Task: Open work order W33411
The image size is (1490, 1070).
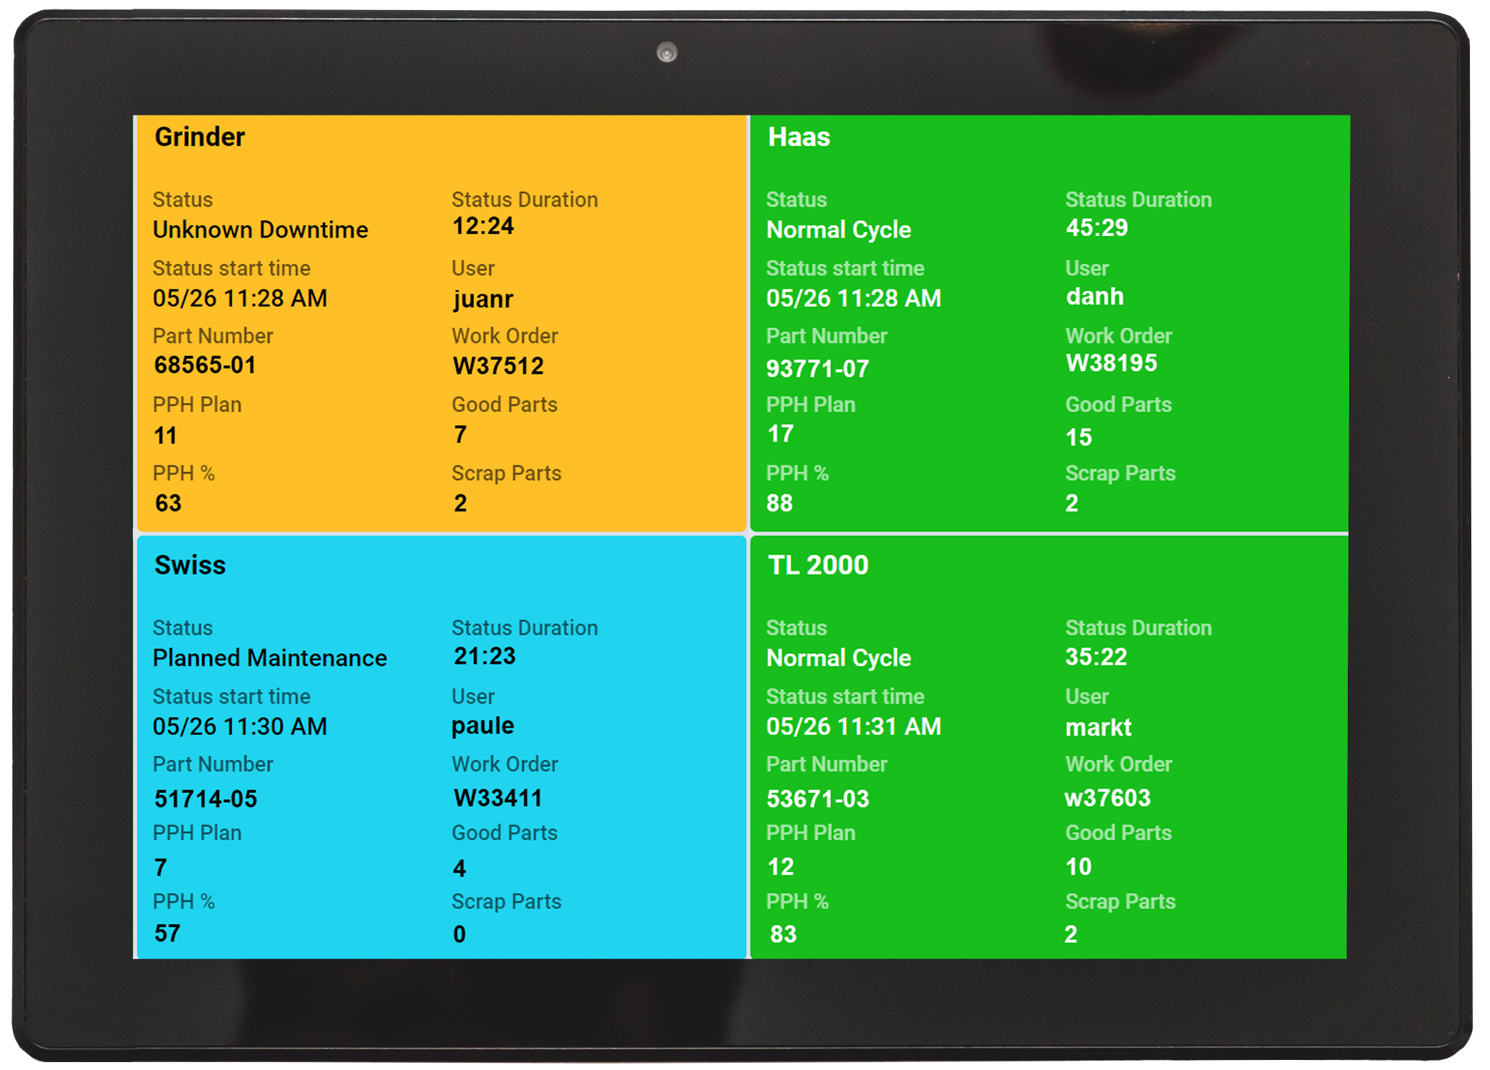Action: [x=498, y=798]
